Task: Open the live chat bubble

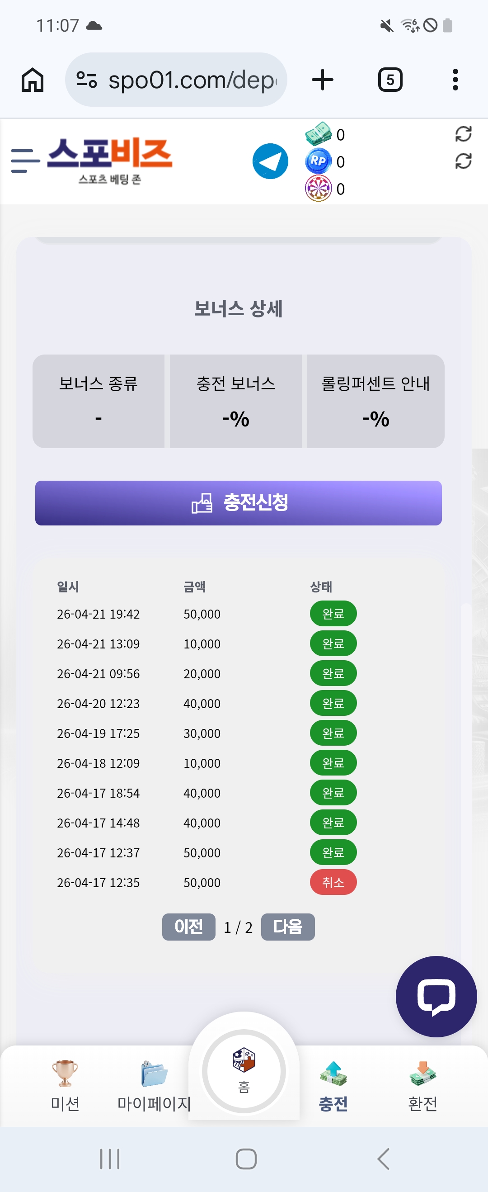Action: click(436, 996)
